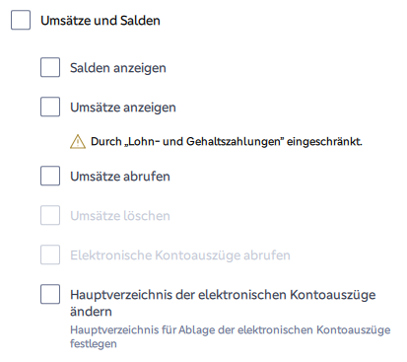Click the greyed Umsätze löschen label

point(120,216)
